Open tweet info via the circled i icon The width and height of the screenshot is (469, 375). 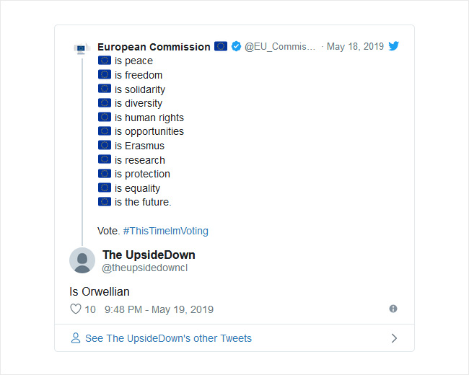point(393,309)
